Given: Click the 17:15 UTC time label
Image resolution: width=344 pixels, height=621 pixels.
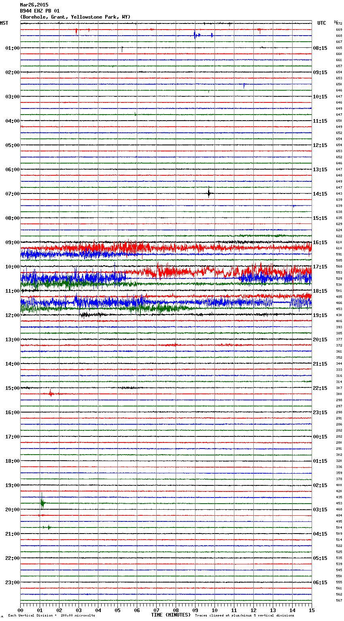Looking at the screenshot, I should 320,267.
